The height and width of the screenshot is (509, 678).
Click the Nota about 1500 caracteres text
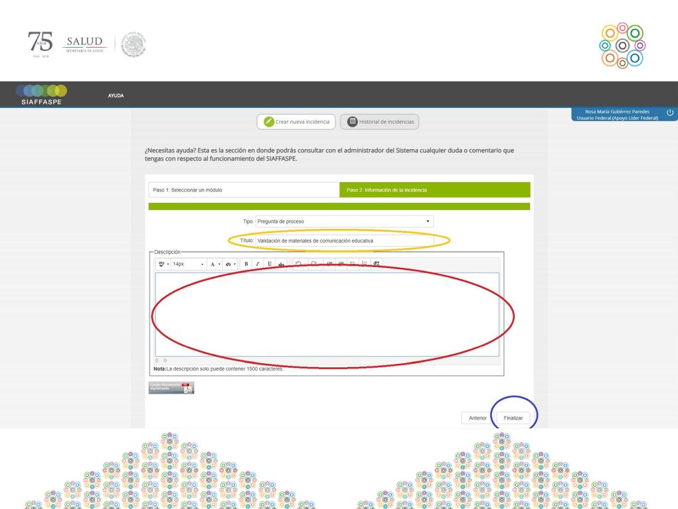point(218,368)
